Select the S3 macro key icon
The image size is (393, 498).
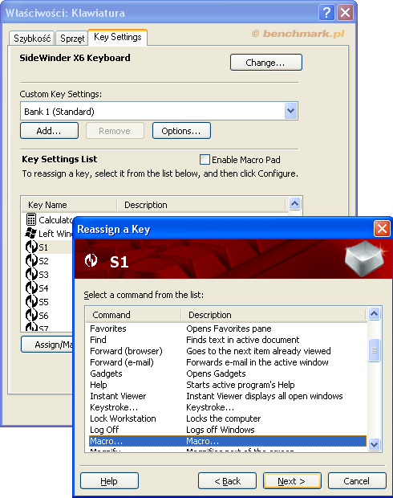click(x=31, y=275)
